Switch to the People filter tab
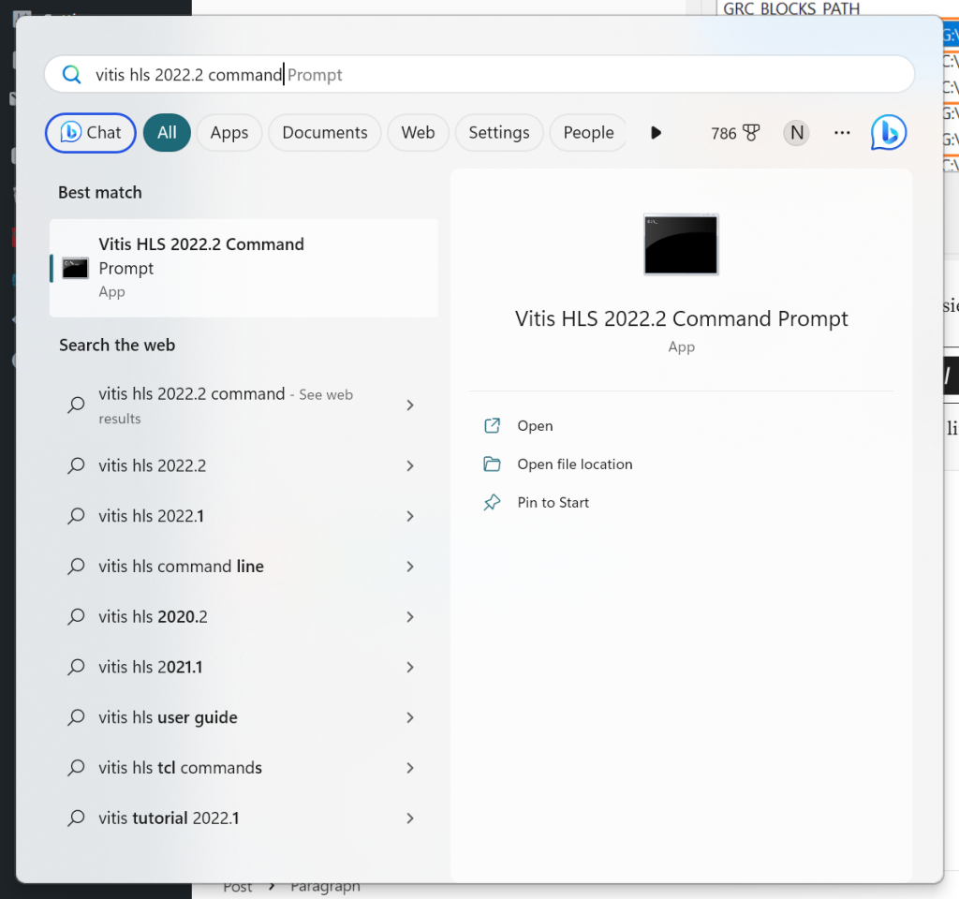Viewport: 959px width, 899px height. click(588, 133)
